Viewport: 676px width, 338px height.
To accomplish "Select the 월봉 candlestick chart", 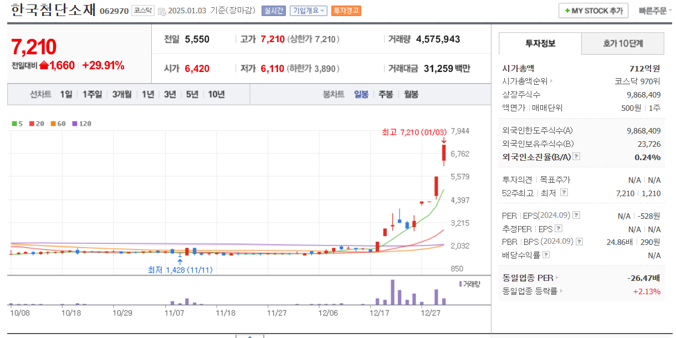I will point(411,94).
